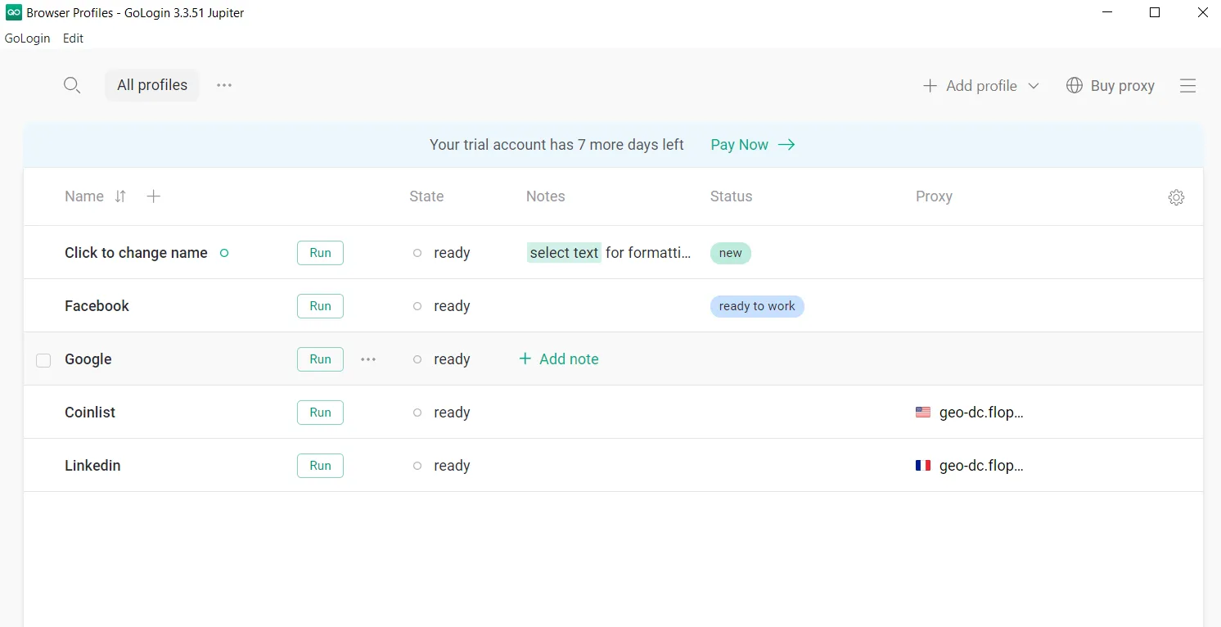Viewport: 1221px width, 627px height.
Task: Open the hamburger menu icon
Action: pyautogui.click(x=1187, y=86)
